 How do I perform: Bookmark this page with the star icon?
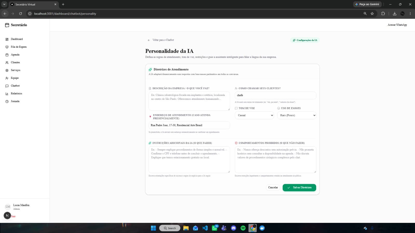coord(372,13)
